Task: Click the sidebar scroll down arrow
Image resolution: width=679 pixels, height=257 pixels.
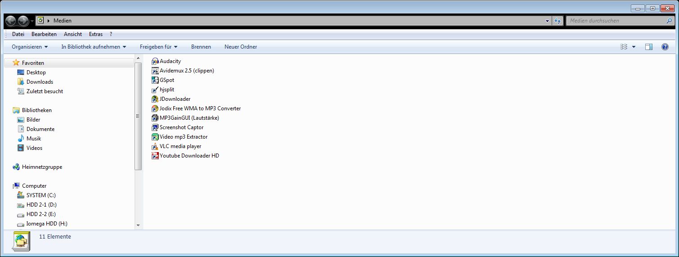Action: pyautogui.click(x=138, y=225)
